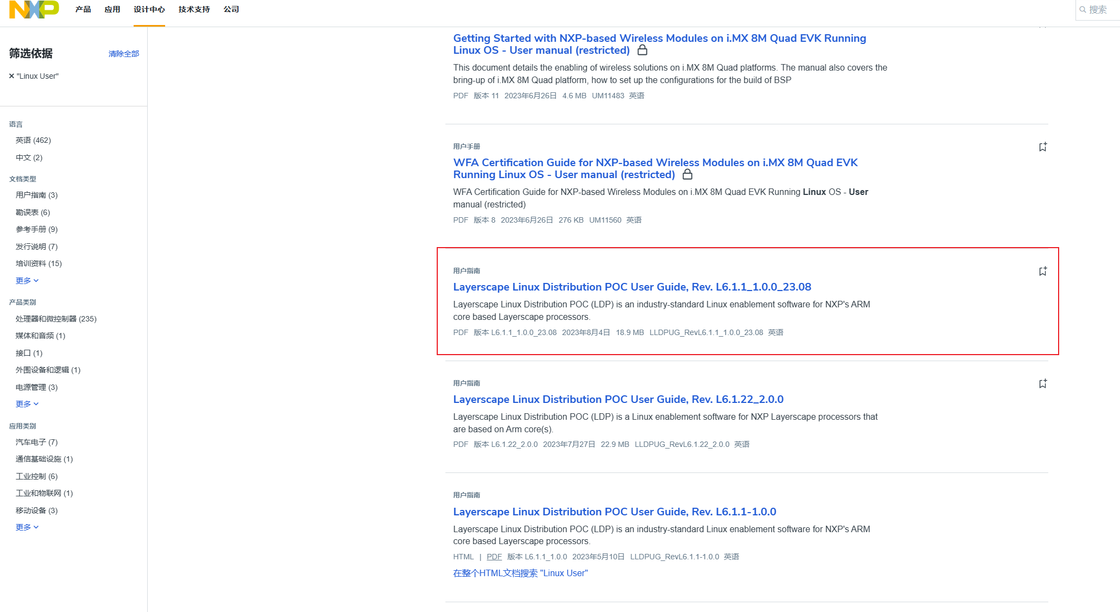Click the NXP logo

point(34,9)
